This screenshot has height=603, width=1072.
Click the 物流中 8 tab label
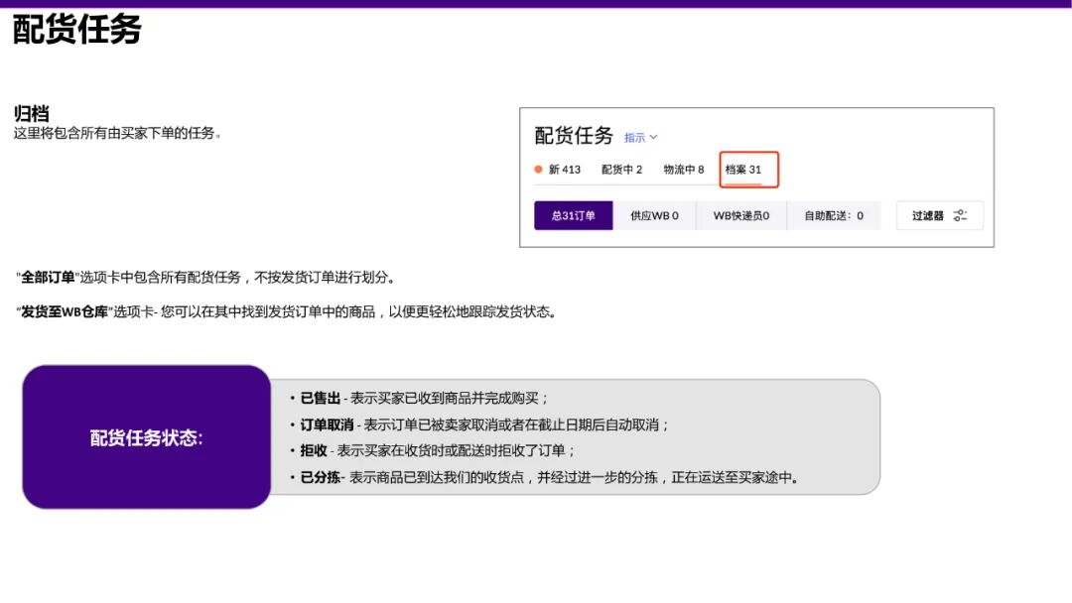(x=685, y=170)
